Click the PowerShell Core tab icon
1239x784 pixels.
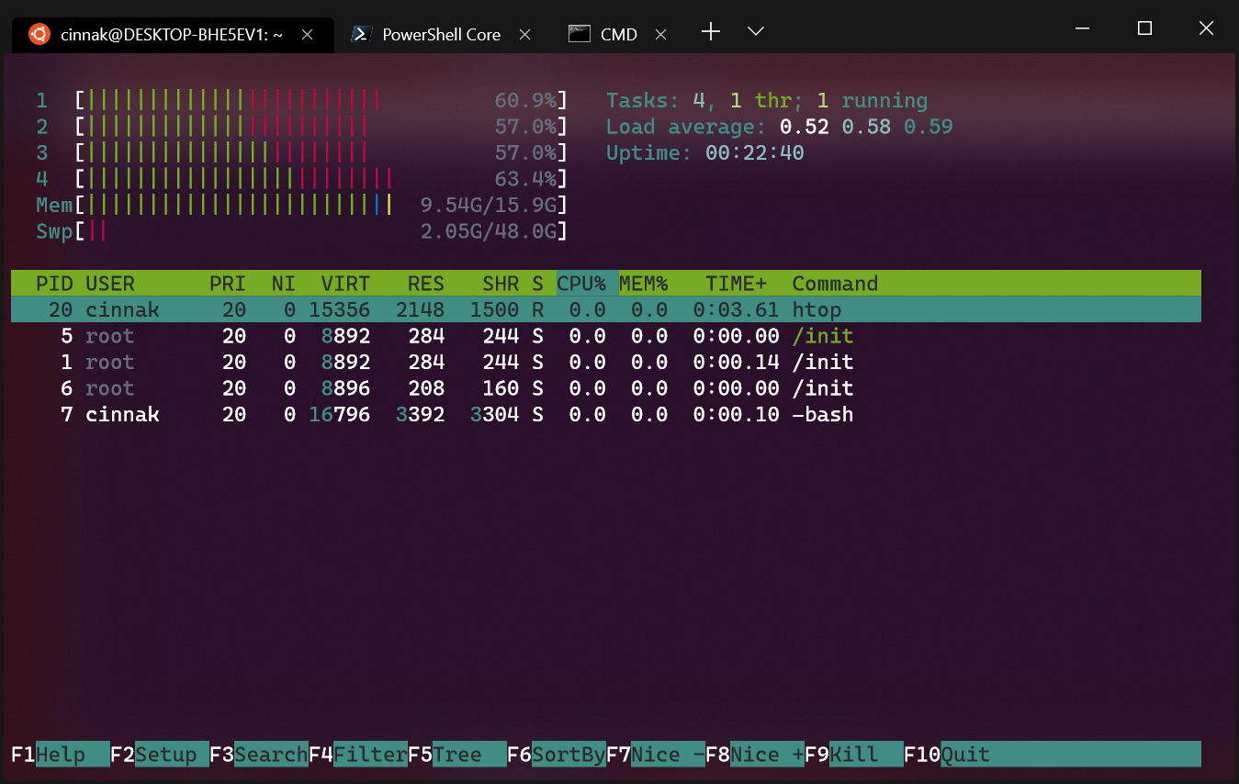(360, 34)
